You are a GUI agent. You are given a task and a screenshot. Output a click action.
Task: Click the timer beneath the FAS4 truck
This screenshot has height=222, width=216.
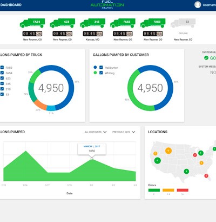(32, 34)
